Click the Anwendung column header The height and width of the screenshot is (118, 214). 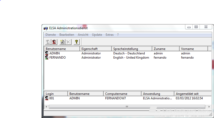click(x=158, y=94)
